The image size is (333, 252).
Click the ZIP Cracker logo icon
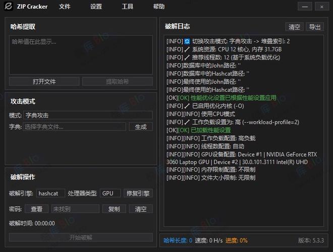pos(9,6)
